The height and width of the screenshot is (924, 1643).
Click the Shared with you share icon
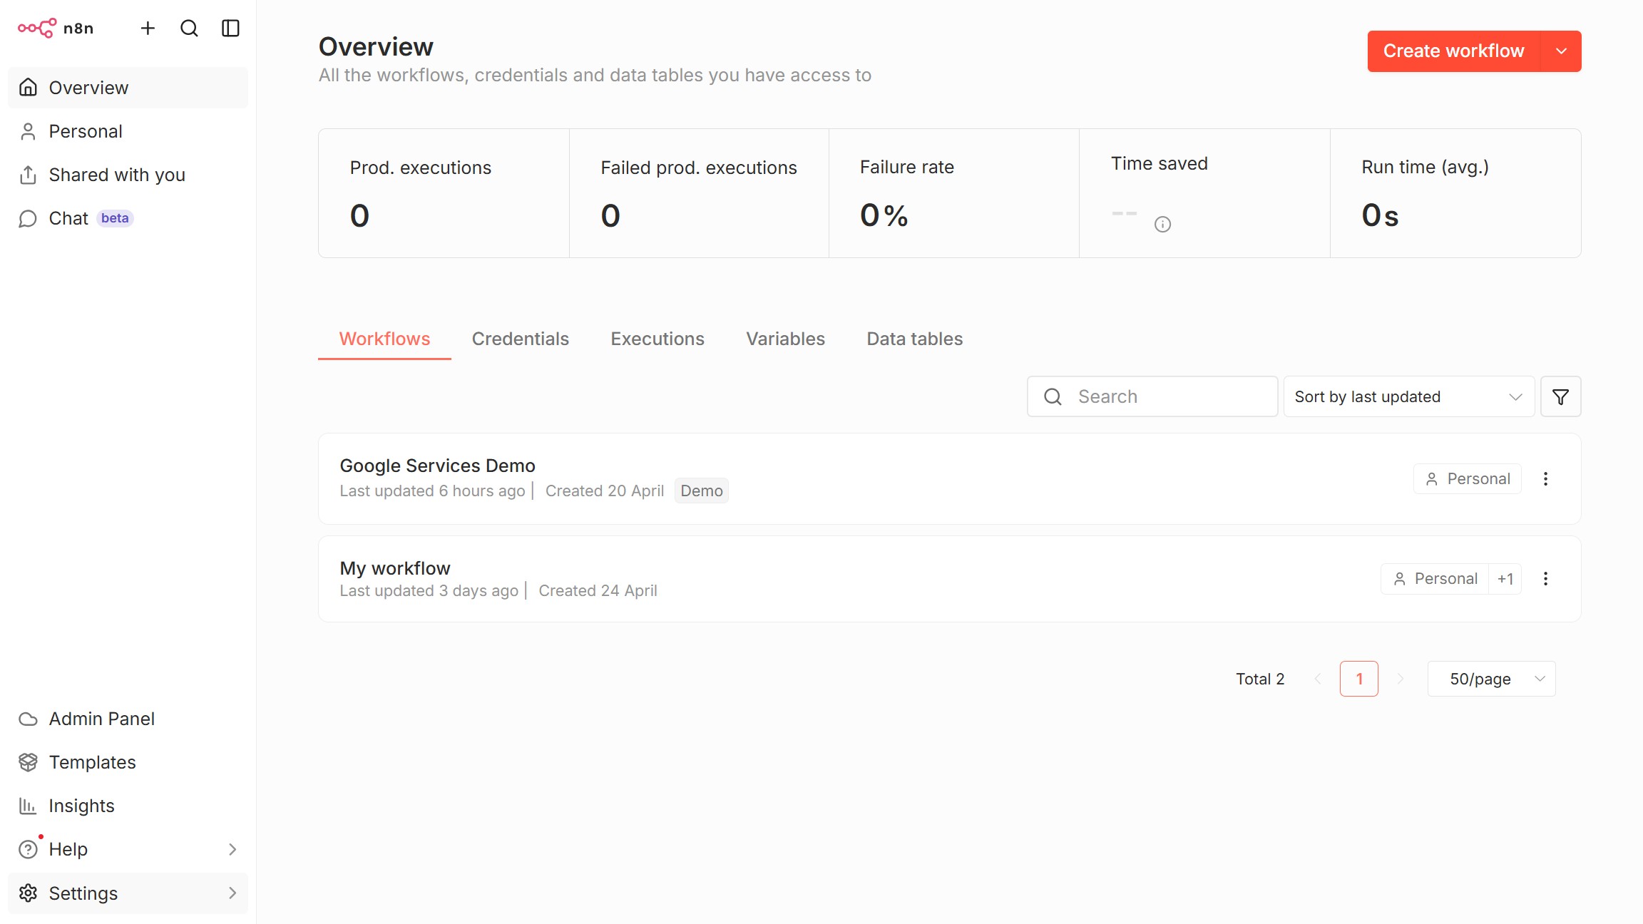point(28,175)
